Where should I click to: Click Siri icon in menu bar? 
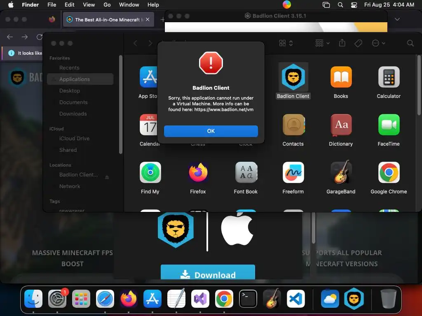(x=287, y=5)
